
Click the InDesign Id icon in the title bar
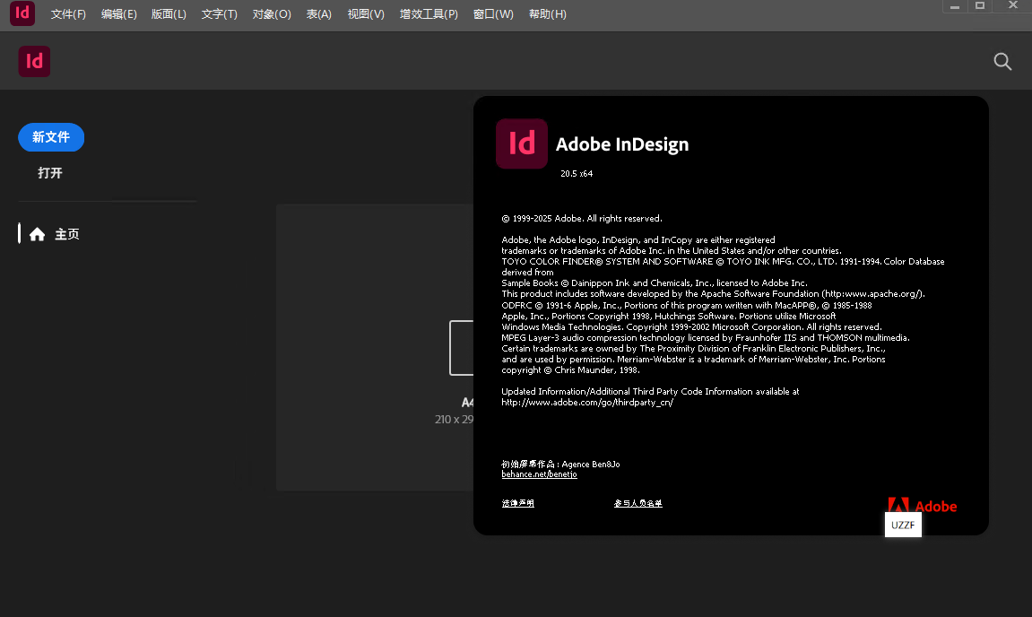pyautogui.click(x=22, y=13)
